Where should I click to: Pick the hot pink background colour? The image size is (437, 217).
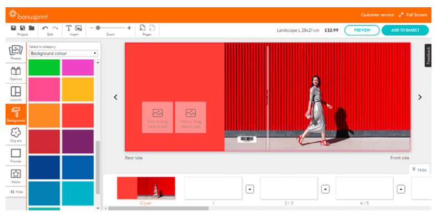(x=44, y=89)
